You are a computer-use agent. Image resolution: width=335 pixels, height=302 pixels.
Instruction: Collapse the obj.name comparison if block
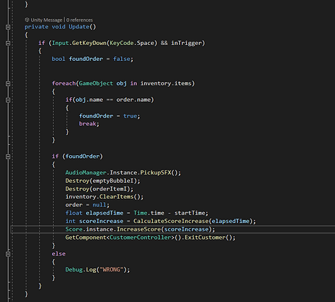click(8, 100)
